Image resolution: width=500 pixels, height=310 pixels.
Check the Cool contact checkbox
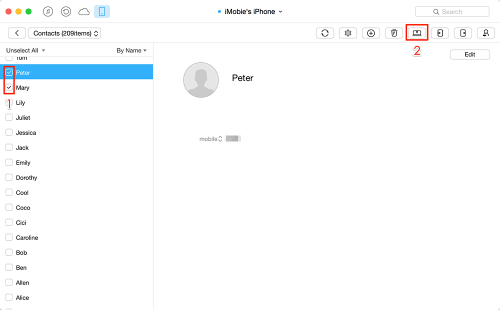[9, 192]
